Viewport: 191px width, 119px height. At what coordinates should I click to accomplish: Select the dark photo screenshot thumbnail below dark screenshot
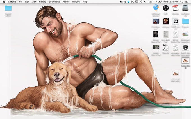(x=156, y=47)
